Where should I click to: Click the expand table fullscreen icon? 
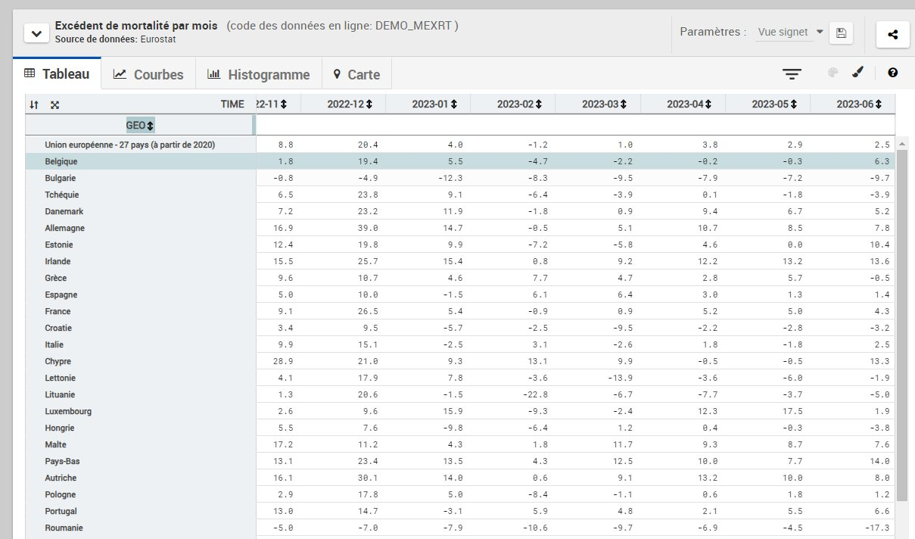[x=54, y=104]
